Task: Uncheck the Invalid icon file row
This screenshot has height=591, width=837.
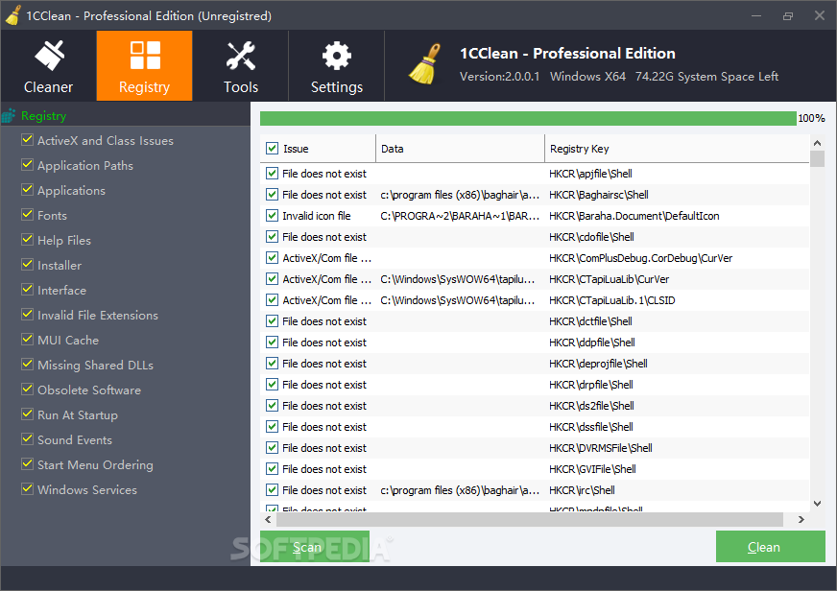Action: pyautogui.click(x=273, y=216)
